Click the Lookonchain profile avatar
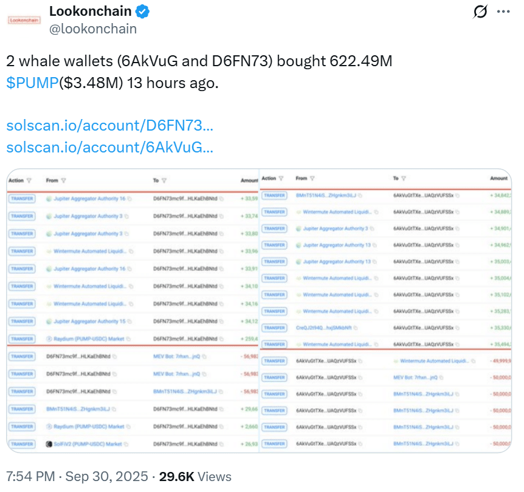The image size is (524, 492). pyautogui.click(x=24, y=19)
